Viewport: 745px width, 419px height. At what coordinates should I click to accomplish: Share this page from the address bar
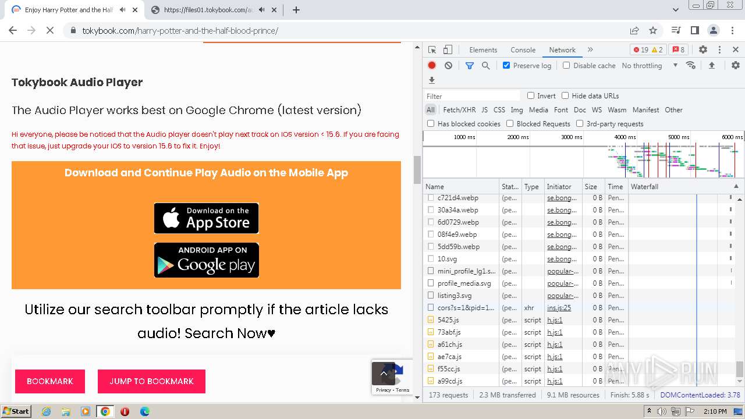[634, 30]
